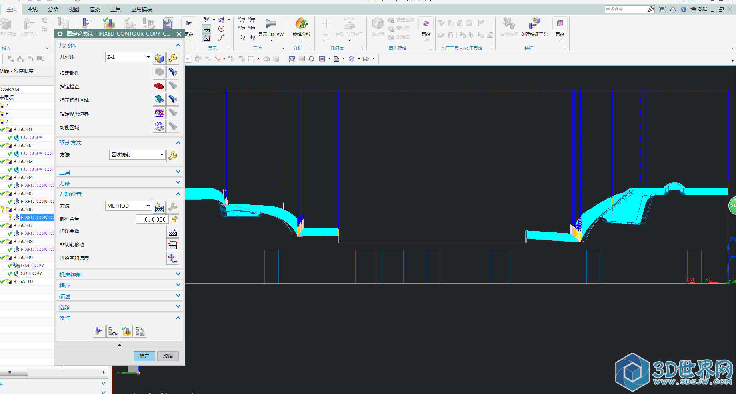The image size is (736, 394).
Task: Switch to the 渲染 ribbon tab
Action: pos(95,9)
